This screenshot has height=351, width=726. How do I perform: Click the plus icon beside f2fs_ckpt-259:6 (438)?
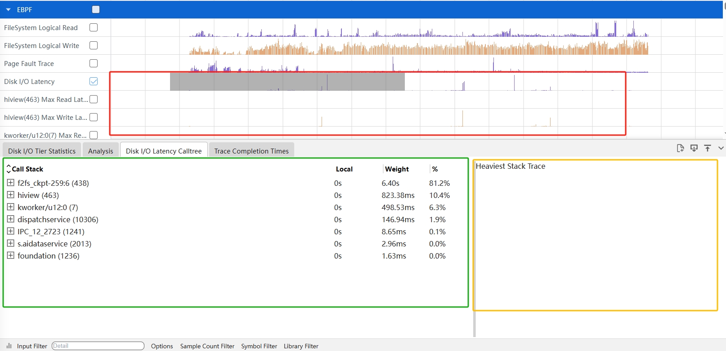11,183
